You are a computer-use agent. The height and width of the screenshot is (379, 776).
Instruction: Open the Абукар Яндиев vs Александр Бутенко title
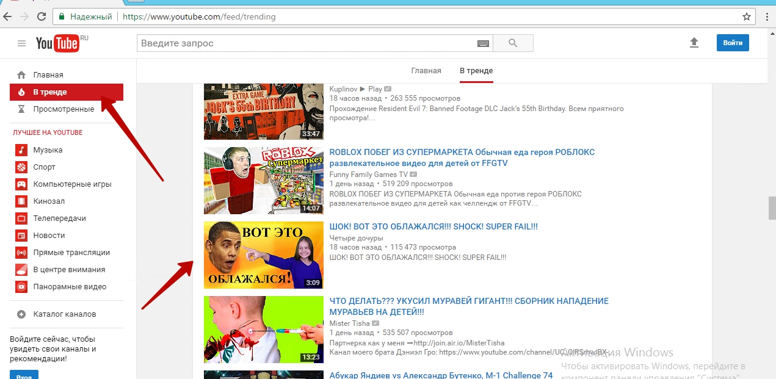441,375
